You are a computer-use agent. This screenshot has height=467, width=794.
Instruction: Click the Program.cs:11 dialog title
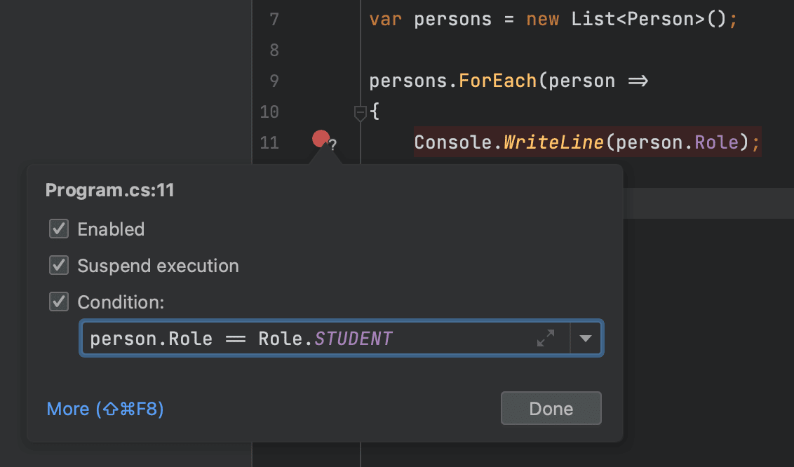click(109, 189)
